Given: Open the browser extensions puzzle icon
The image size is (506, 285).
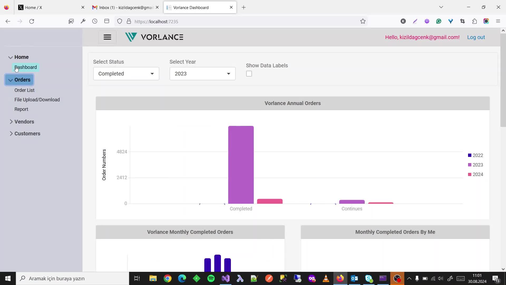Looking at the screenshot, I should tap(474, 21).
